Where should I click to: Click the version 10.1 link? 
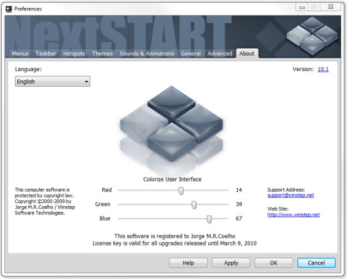click(323, 69)
